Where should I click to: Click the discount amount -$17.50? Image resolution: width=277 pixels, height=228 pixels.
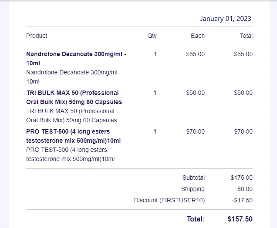tap(242, 200)
